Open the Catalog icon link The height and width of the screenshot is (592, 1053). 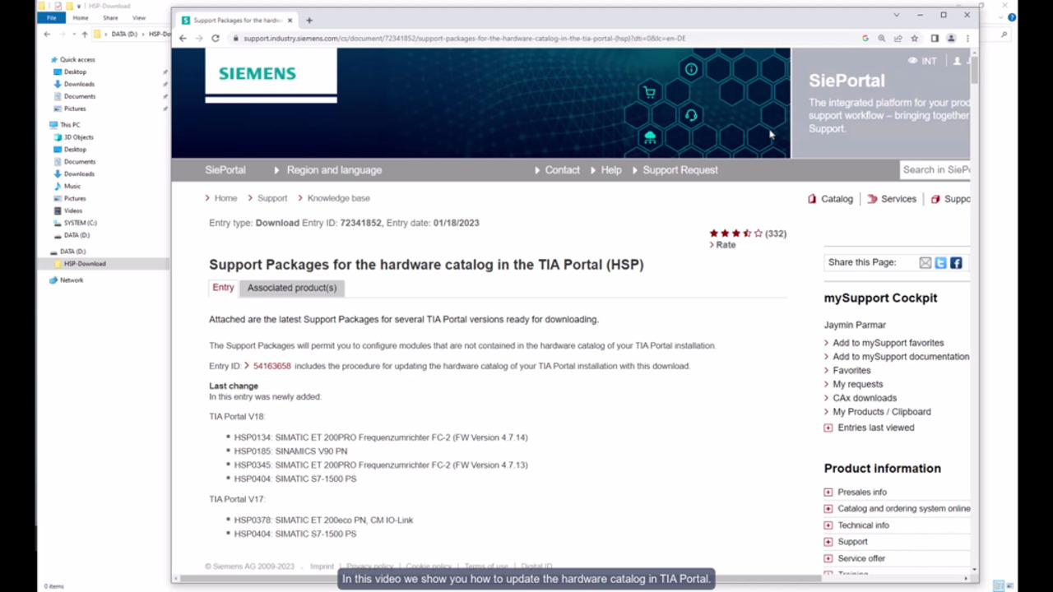(830, 199)
